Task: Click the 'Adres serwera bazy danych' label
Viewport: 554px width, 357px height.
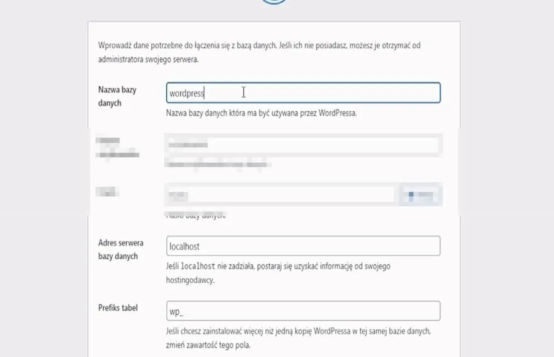Action: (x=121, y=250)
